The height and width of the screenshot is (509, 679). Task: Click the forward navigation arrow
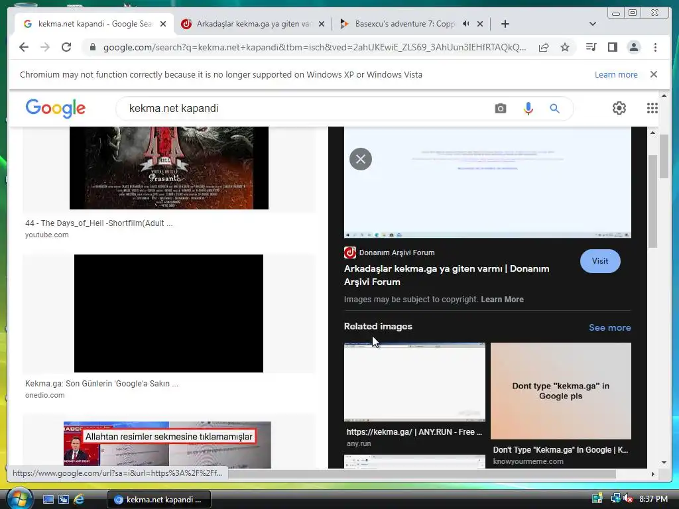pos(45,47)
